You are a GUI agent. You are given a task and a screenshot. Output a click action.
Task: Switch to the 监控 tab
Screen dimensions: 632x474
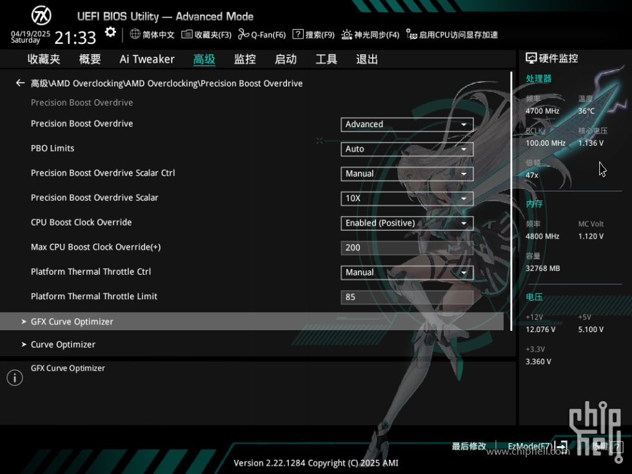tap(245, 59)
